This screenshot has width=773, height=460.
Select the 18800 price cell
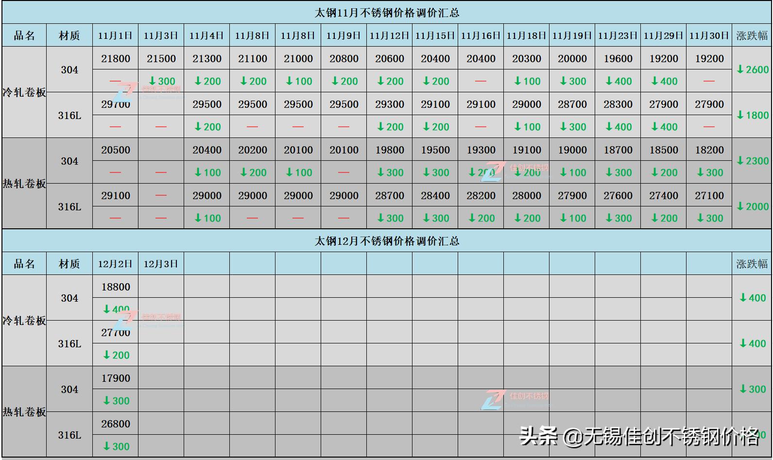(115, 287)
